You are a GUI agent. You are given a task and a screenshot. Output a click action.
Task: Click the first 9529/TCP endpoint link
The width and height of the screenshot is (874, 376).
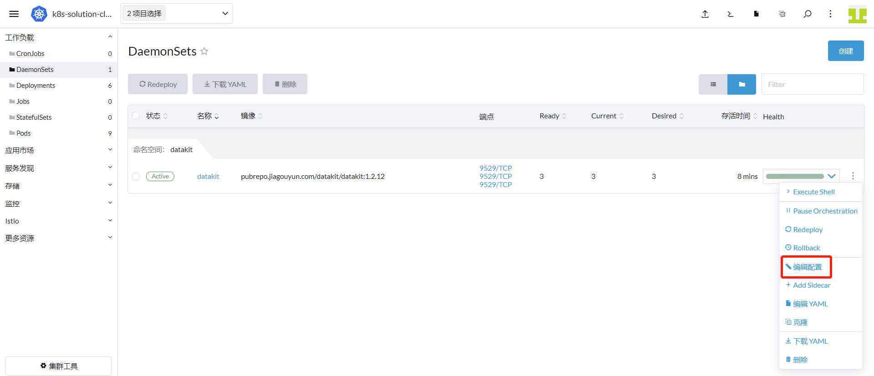click(495, 168)
